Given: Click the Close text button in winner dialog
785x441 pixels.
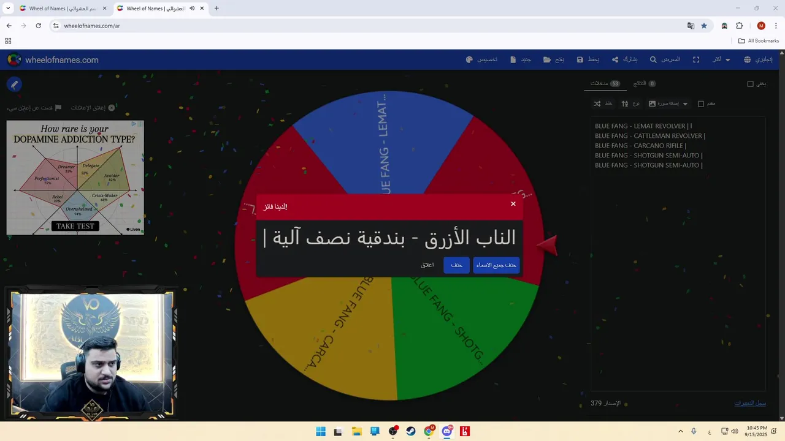Looking at the screenshot, I should click(427, 265).
